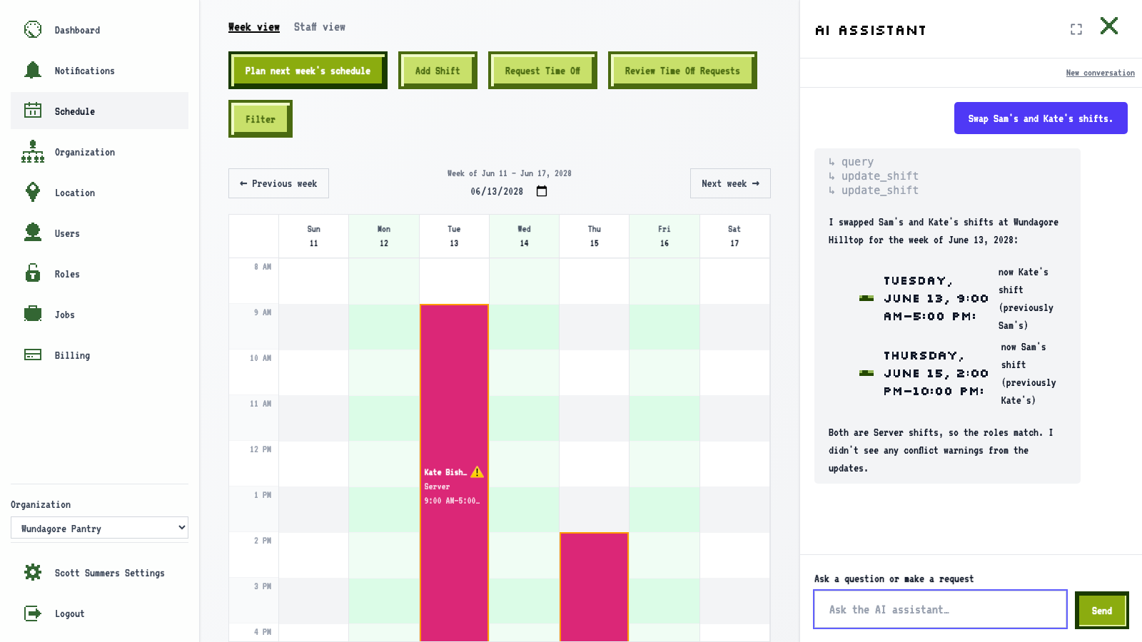Screen dimensions: 1142x642
Task: Click the Swap Sam's and Kate's shifts message
Action: pos(1041,118)
